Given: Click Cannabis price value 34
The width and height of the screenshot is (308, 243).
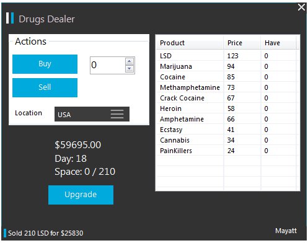Looking at the screenshot, I should [231, 140].
